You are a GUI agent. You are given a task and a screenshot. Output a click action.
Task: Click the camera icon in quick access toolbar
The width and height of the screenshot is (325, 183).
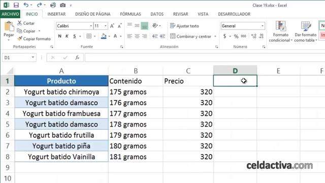point(62,5)
